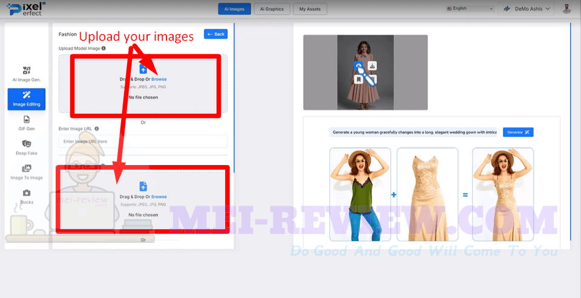Select the Image Editing sidebar tool

(x=26, y=99)
